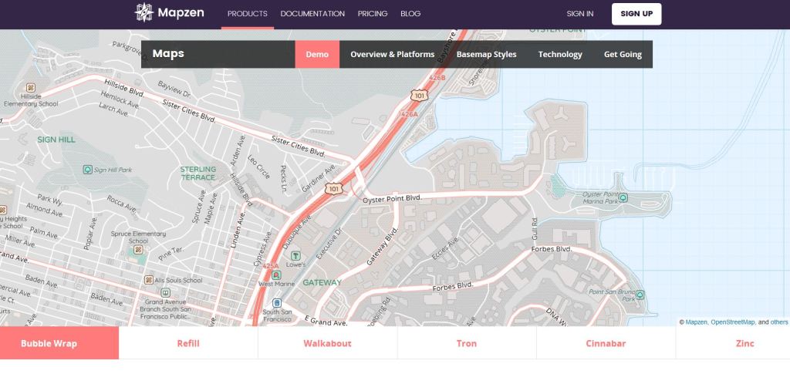Click the SIGN HILL neighborhood label
The height and width of the screenshot is (384, 790).
click(56, 140)
